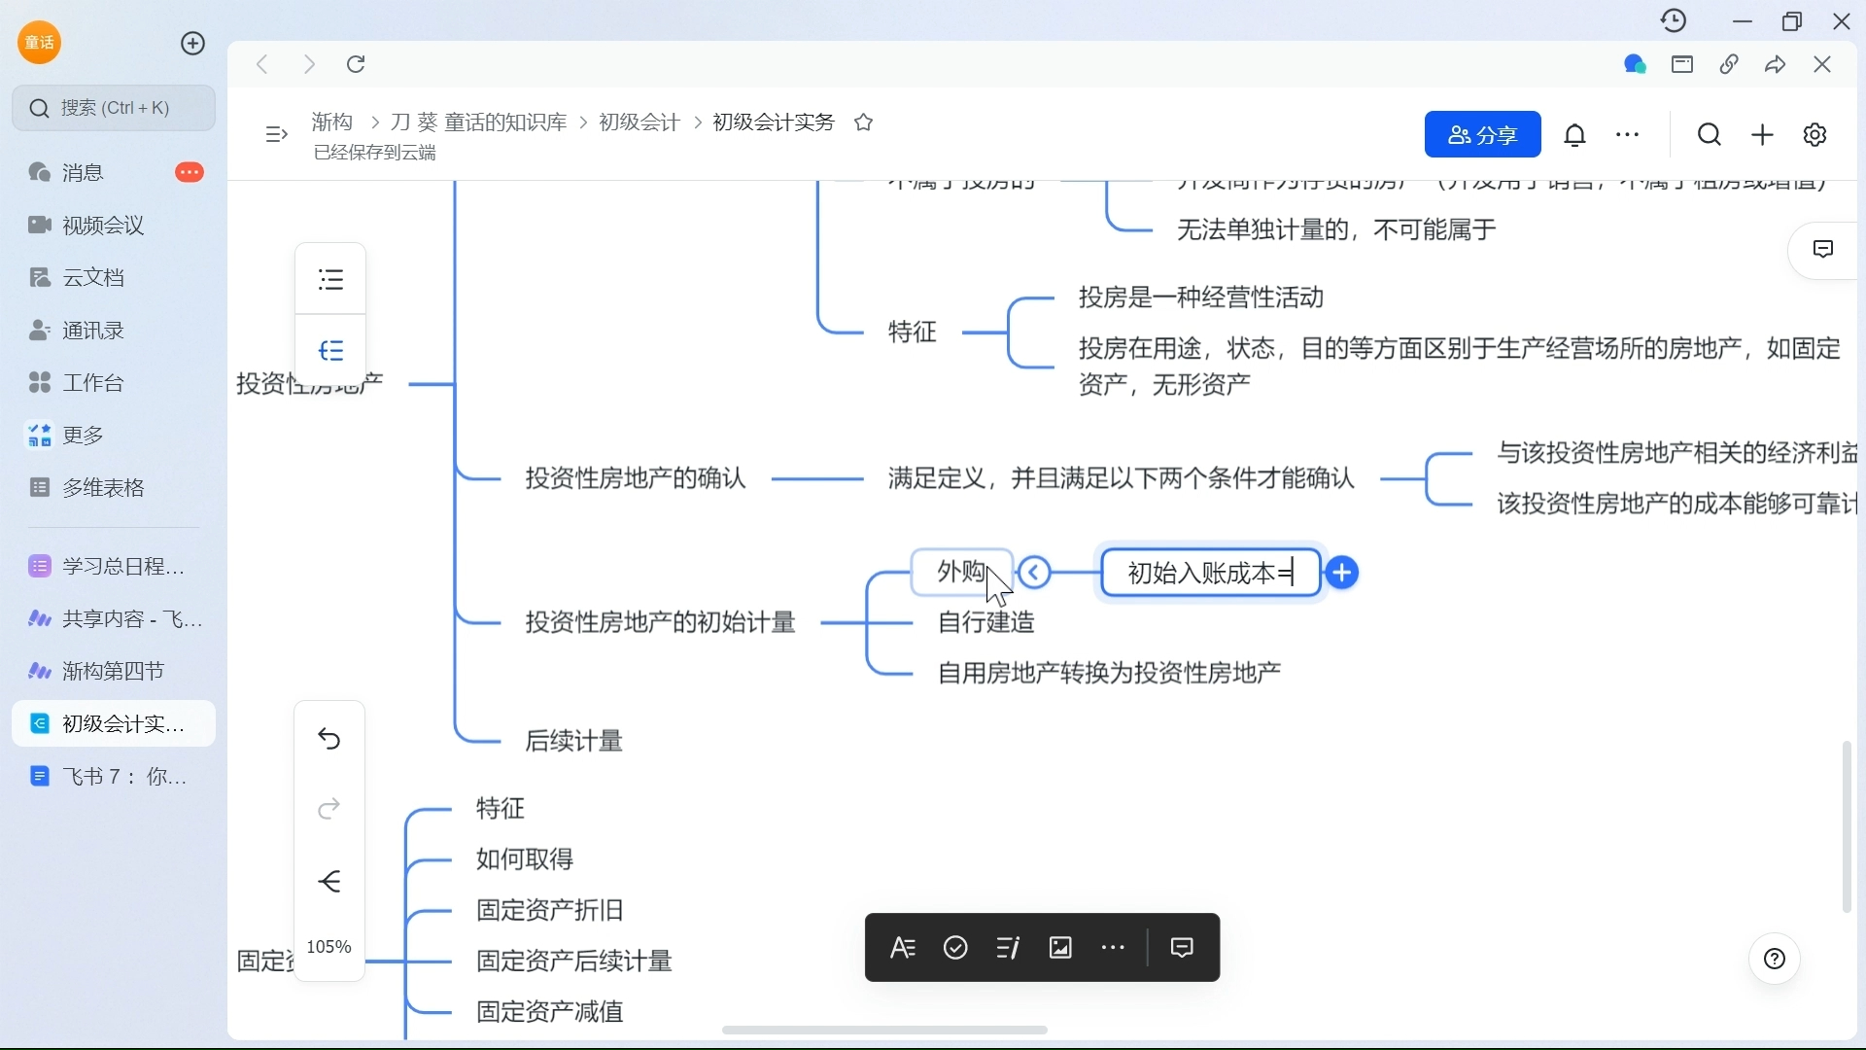
Task: Click the plus create button beside avatar
Action: (193, 44)
